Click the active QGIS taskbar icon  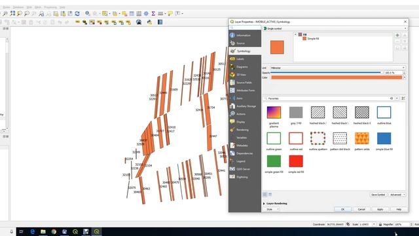(97, 231)
